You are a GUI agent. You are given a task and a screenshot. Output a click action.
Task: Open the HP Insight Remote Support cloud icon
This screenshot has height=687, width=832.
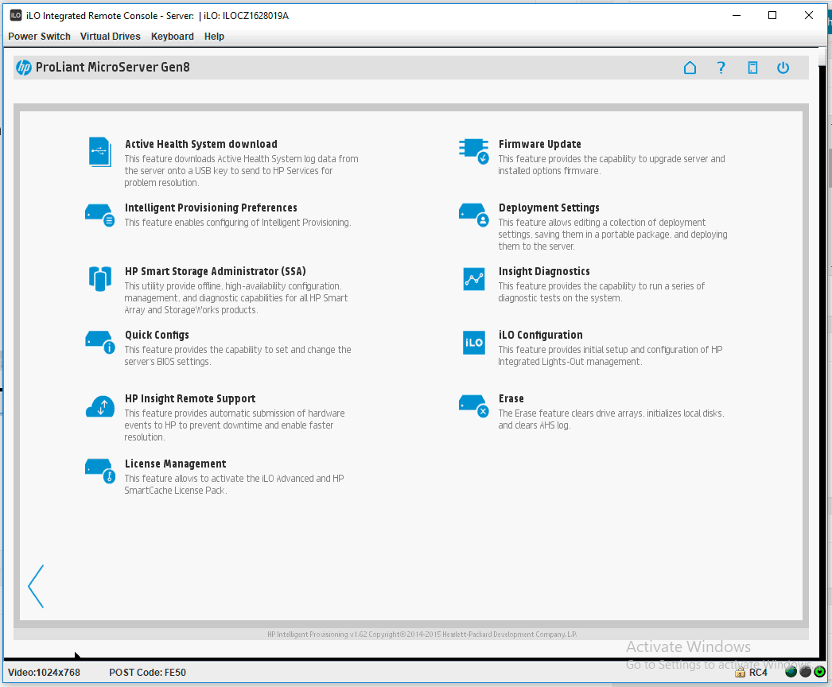(x=99, y=406)
